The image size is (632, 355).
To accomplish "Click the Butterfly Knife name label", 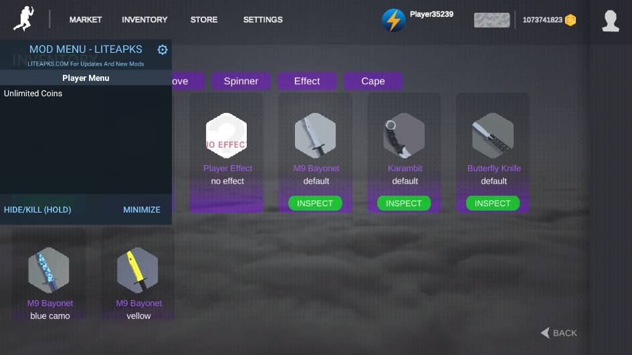I will click(x=494, y=168).
